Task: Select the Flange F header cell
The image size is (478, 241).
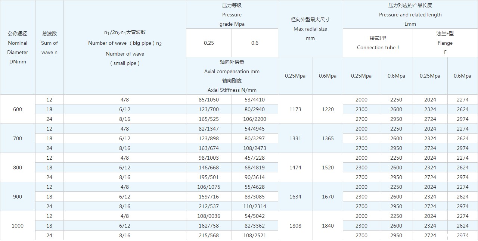Action: click(x=445, y=43)
